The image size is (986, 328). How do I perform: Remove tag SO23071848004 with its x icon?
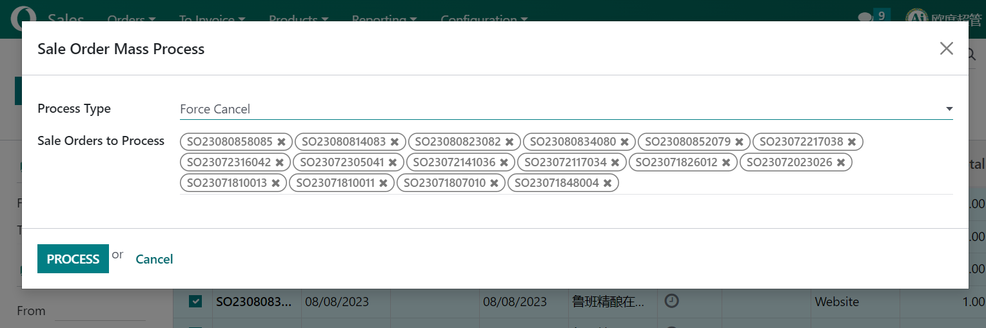coord(607,183)
